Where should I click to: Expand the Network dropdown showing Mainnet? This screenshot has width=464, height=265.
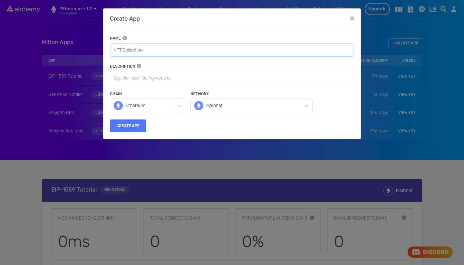pyautogui.click(x=251, y=106)
